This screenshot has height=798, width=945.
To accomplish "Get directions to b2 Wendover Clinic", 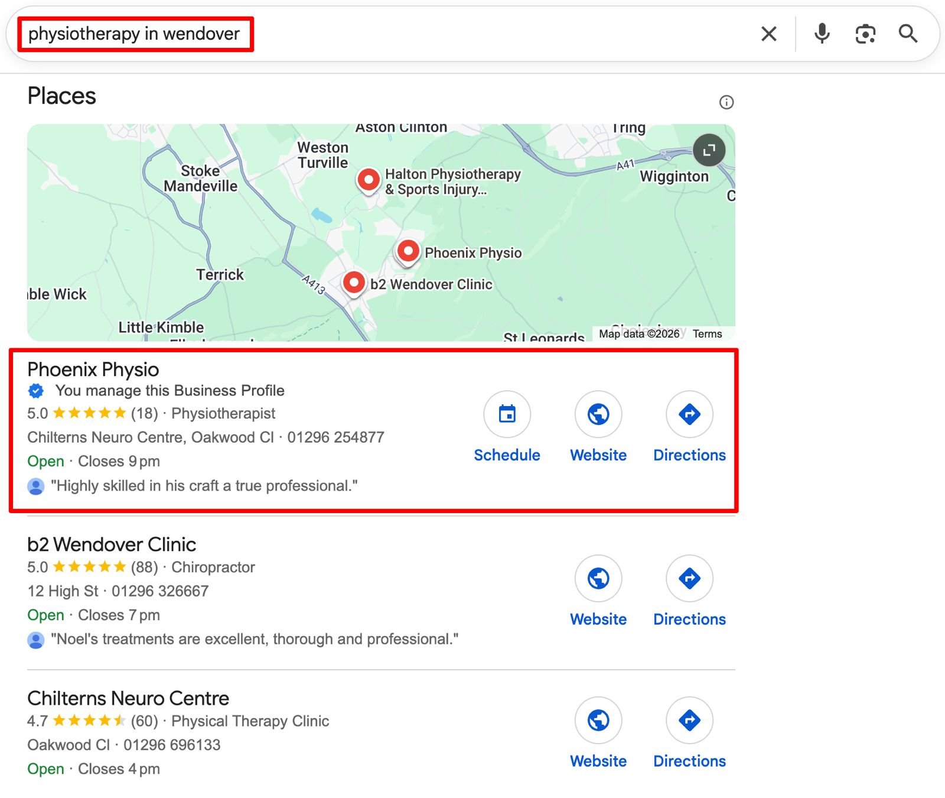I will point(689,578).
